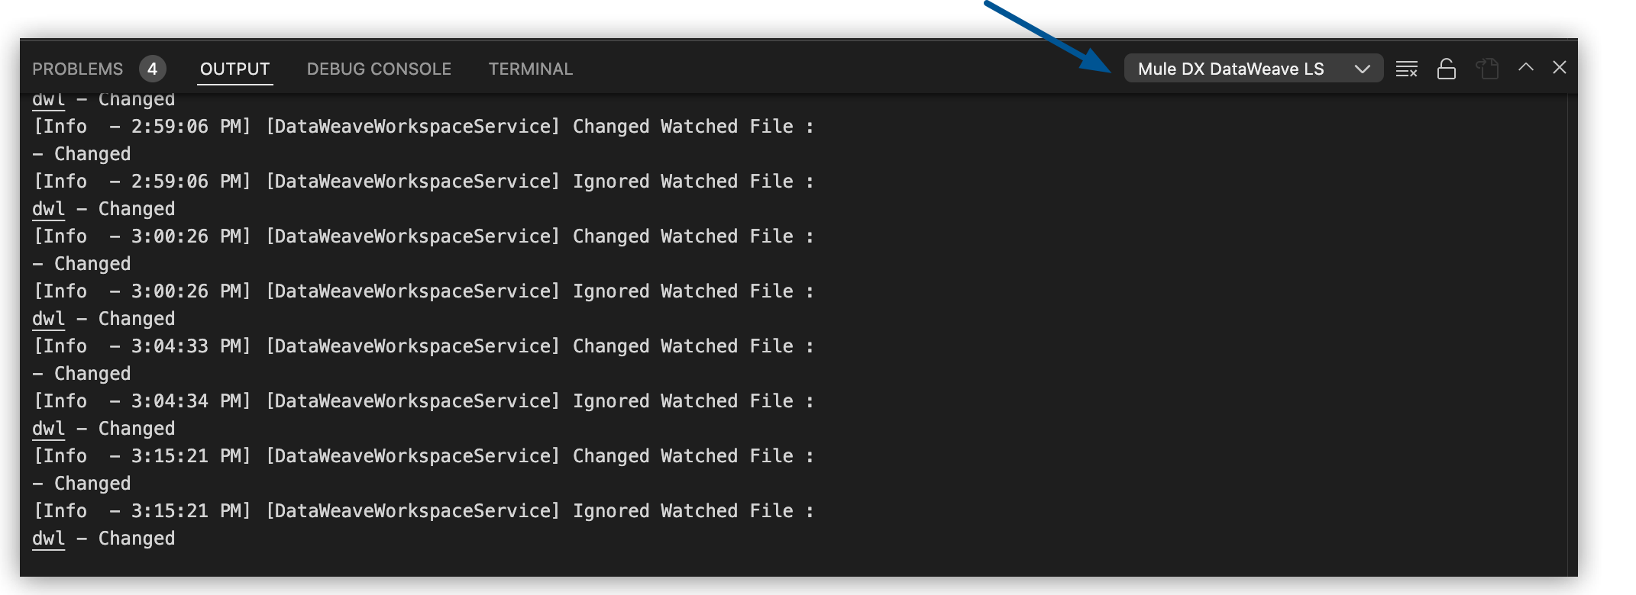
Task: Click the 3:15:21 PM Ignored Watched File line
Action: click(x=422, y=510)
